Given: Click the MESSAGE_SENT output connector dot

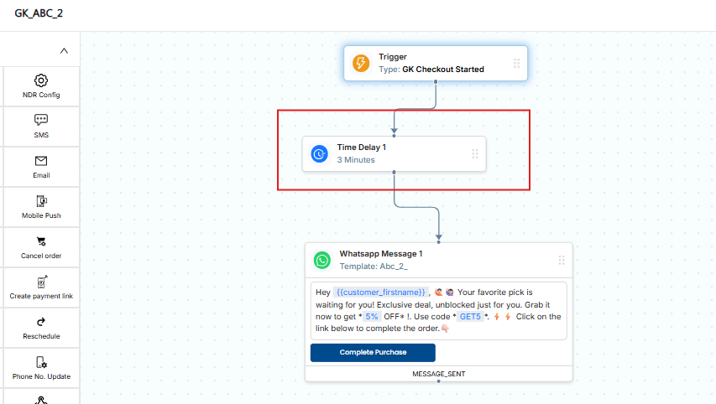Looking at the screenshot, I should [439, 381].
